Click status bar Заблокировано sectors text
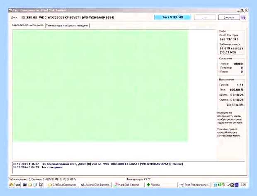Screen dimensions: 257x196 43,179
